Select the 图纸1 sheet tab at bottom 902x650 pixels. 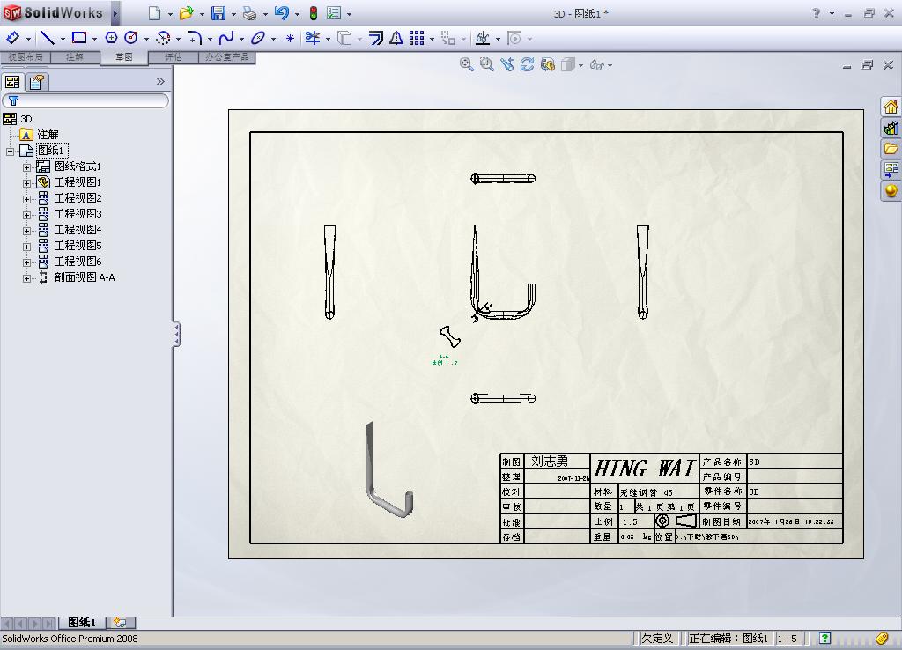[82, 623]
